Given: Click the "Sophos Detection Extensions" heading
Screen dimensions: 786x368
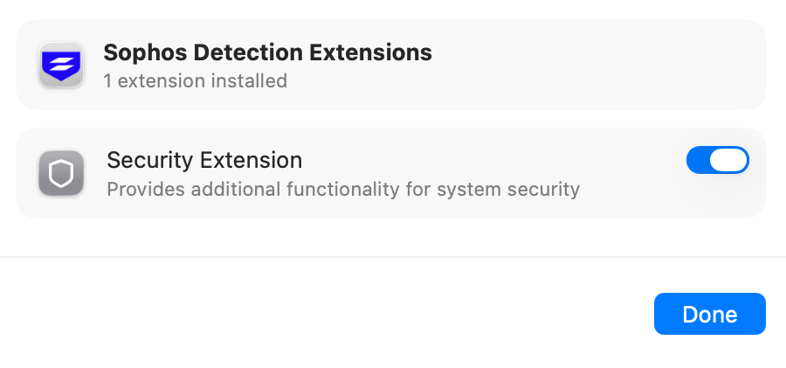Looking at the screenshot, I should coord(267,52).
